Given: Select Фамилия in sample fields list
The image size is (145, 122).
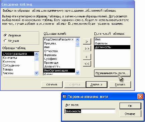Looking at the screenshot, I should (59, 55).
